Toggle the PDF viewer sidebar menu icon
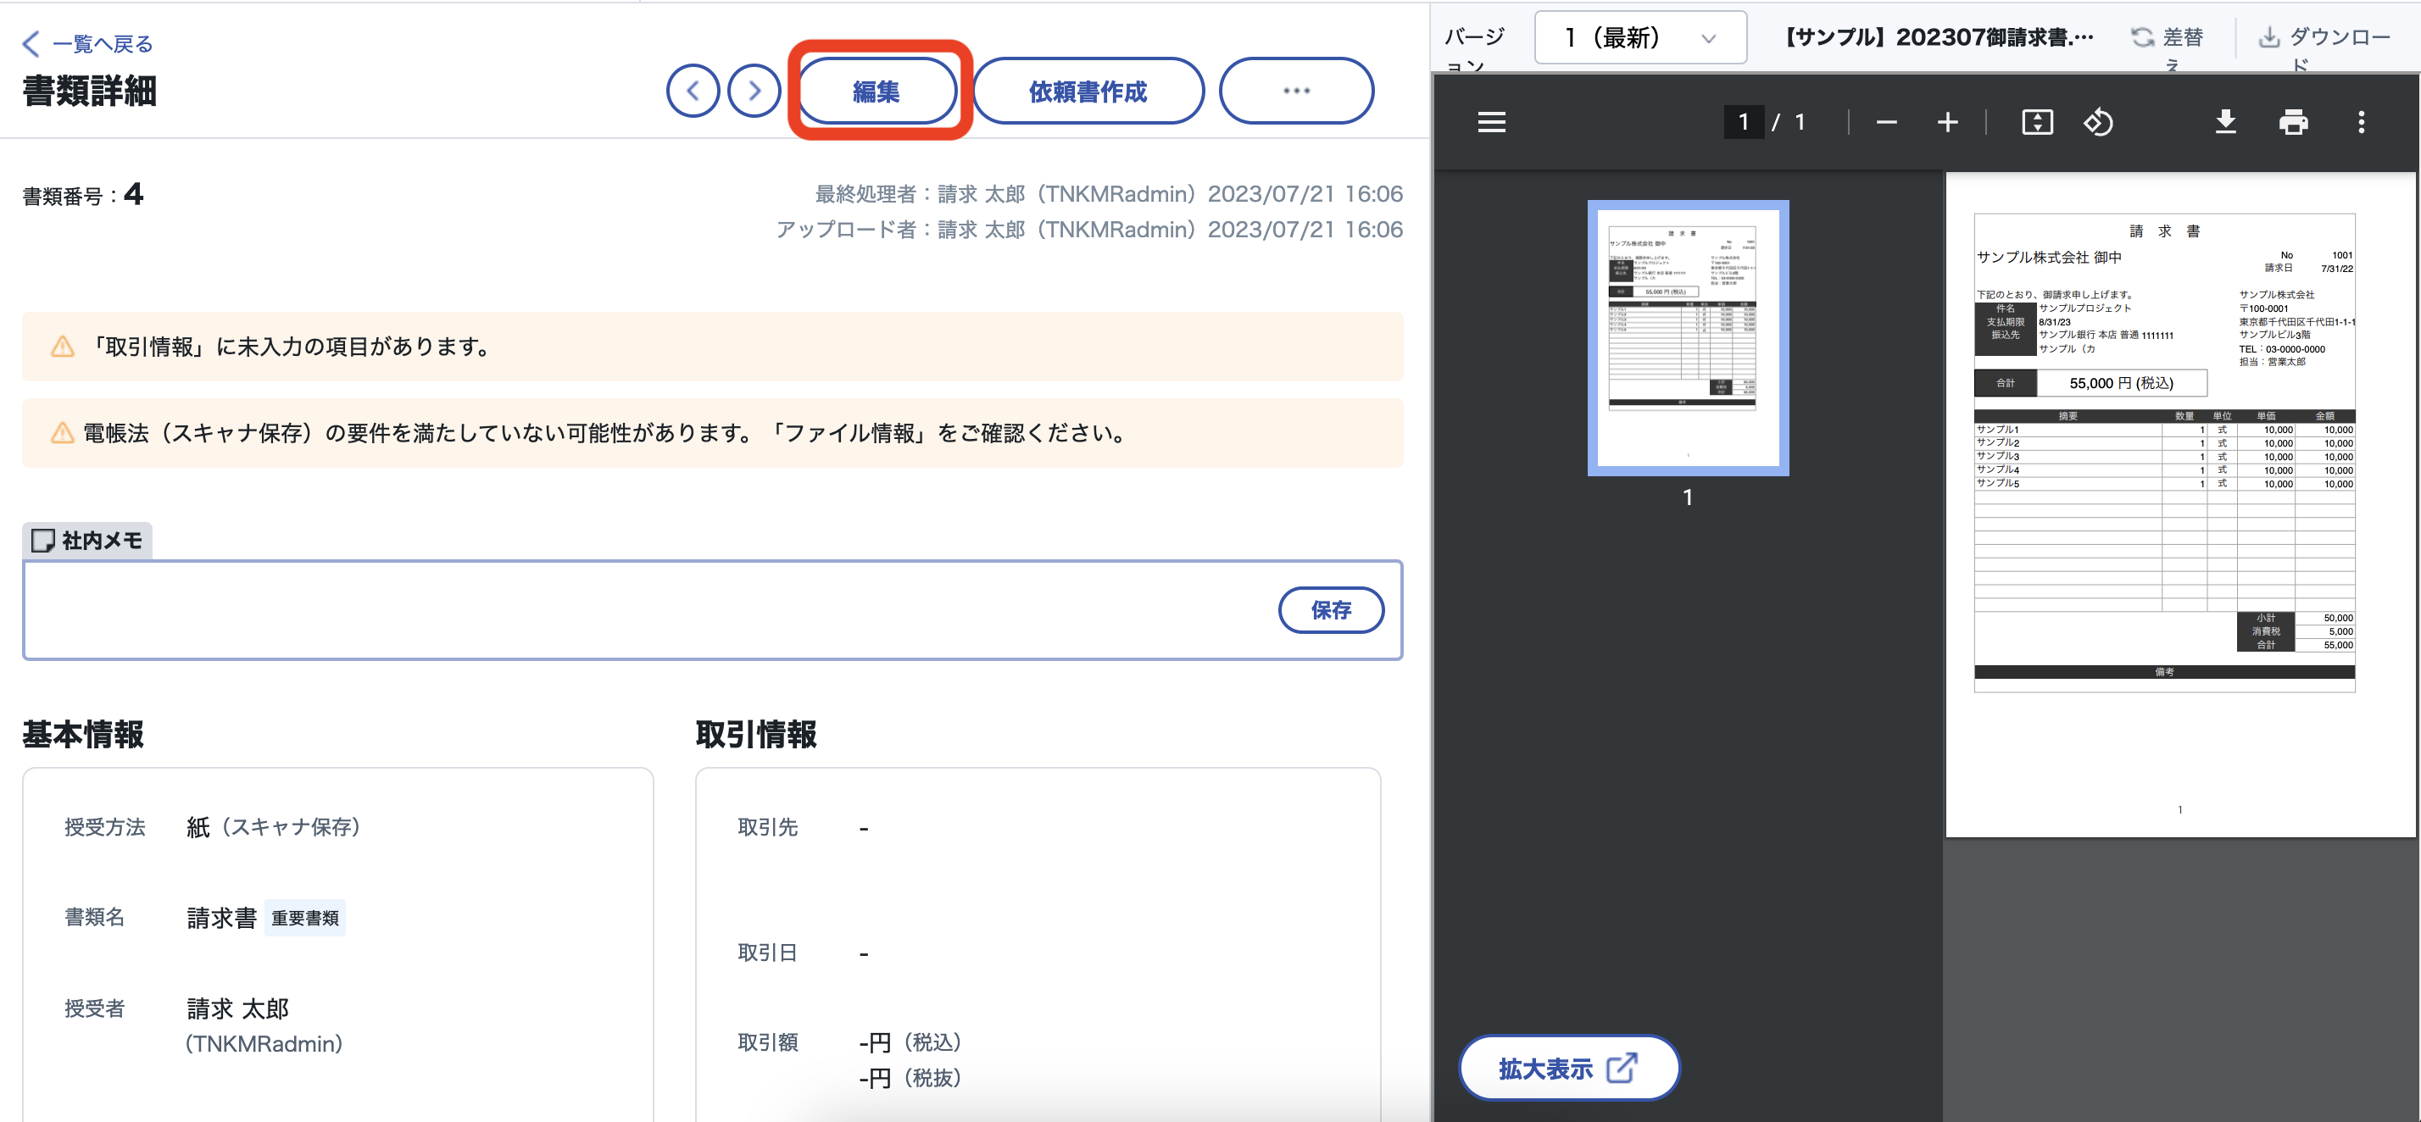The height and width of the screenshot is (1122, 2421). coord(1492,122)
